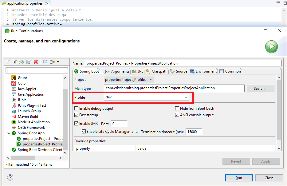Click the property column header

pos(105,148)
